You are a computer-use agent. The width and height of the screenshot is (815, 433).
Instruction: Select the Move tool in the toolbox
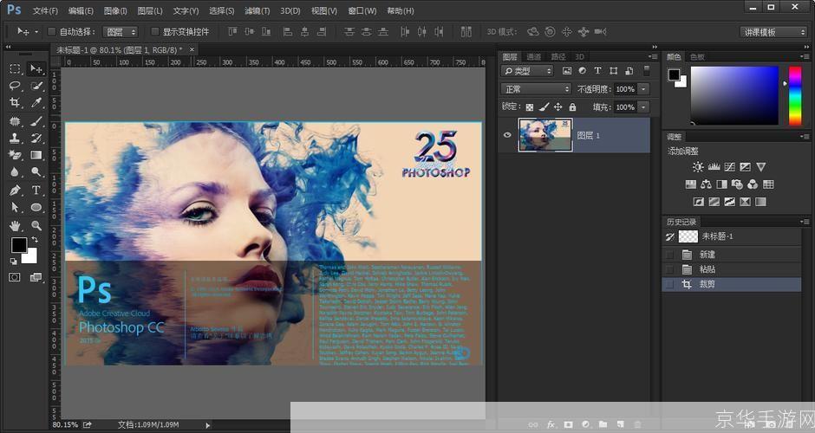pos(36,68)
